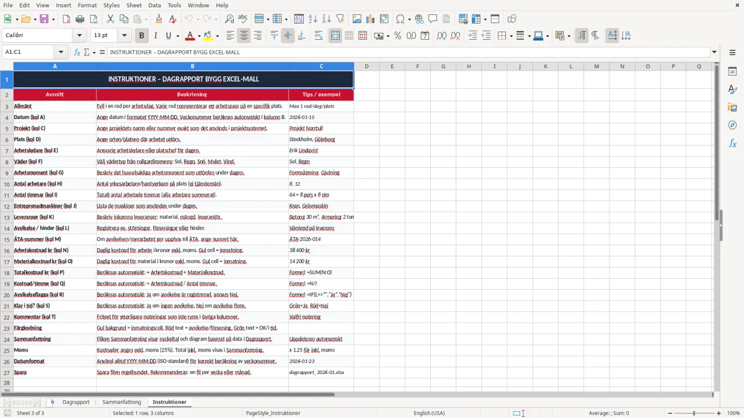This screenshot has width=744, height=418.
Task: Open sidebar Navigator compass icon
Action: 732,125
